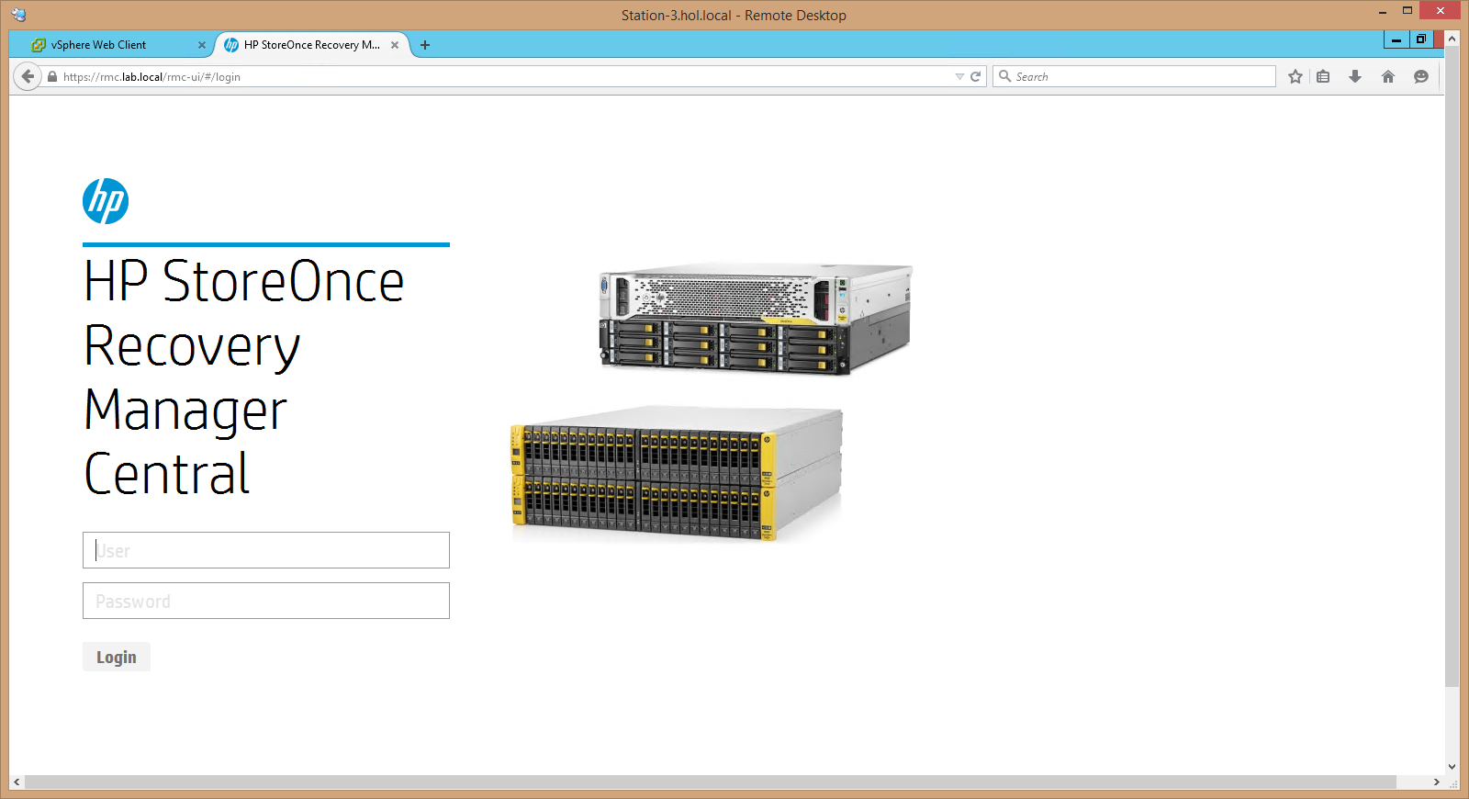Click the HP StoreOnce Recovery Manager Central heading

(x=244, y=377)
